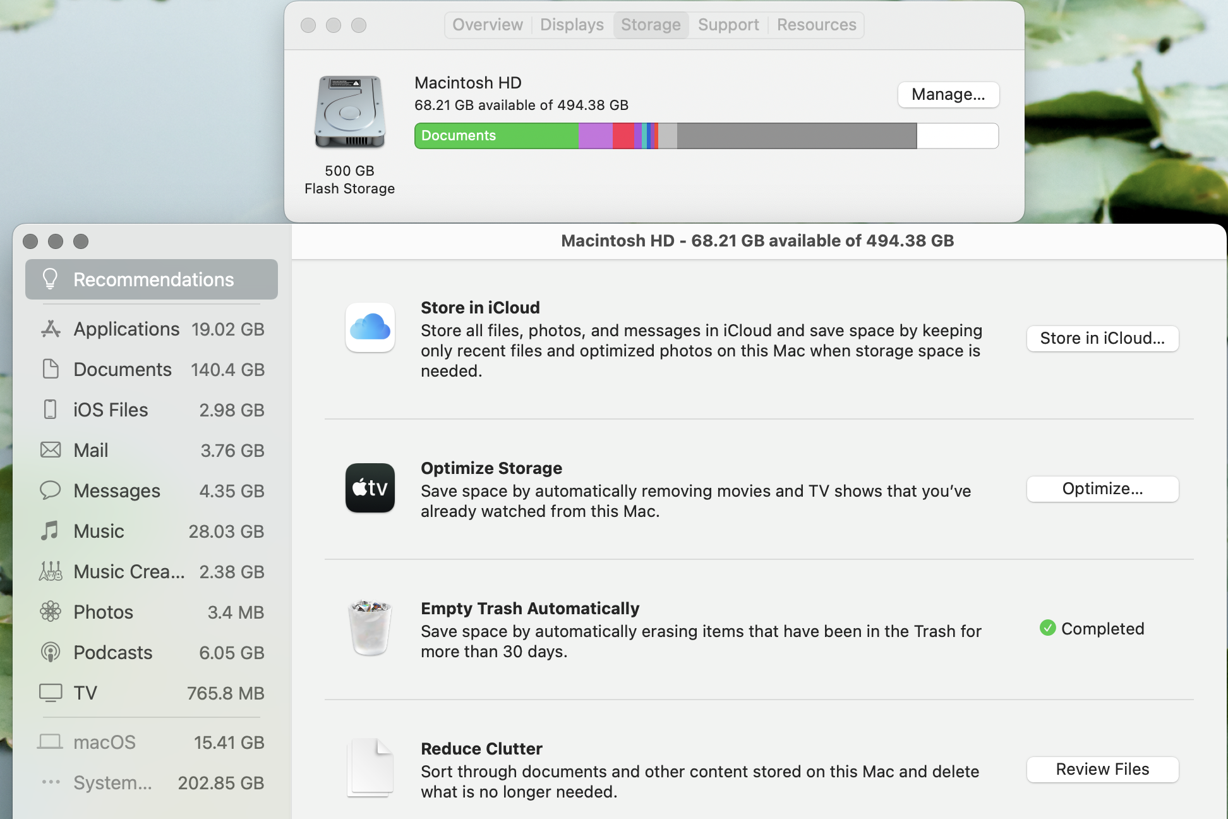This screenshot has width=1228, height=819.
Task: Click the Apple TV app icon
Action: tap(370, 488)
